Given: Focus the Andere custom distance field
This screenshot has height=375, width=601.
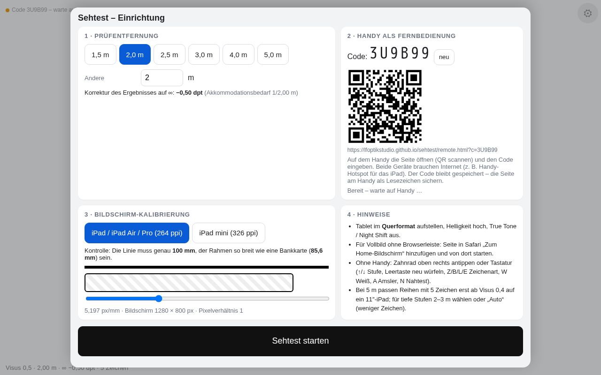Looking at the screenshot, I should pyautogui.click(x=162, y=78).
